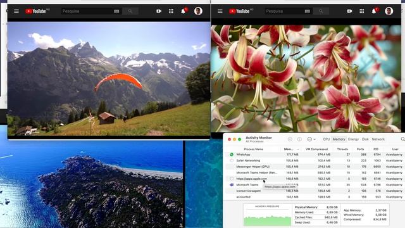Click create video camera icon in flowers window
Screen dimensions: 405x228
tap(349, 11)
